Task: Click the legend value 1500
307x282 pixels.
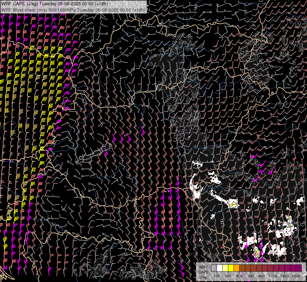Action: 296,276
